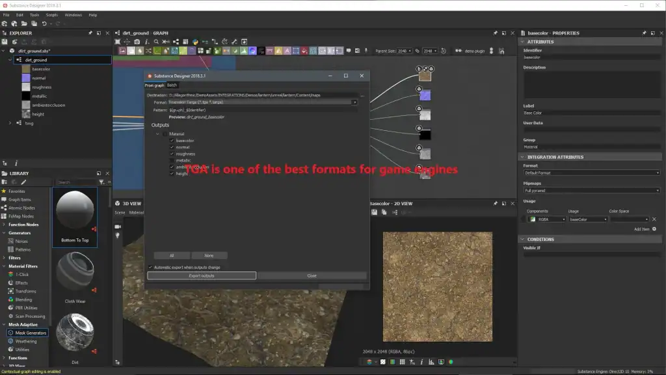Screen dimensions: 666x375
Task: Click the Python script icon in graph toolbar
Action: [x=195, y=42]
